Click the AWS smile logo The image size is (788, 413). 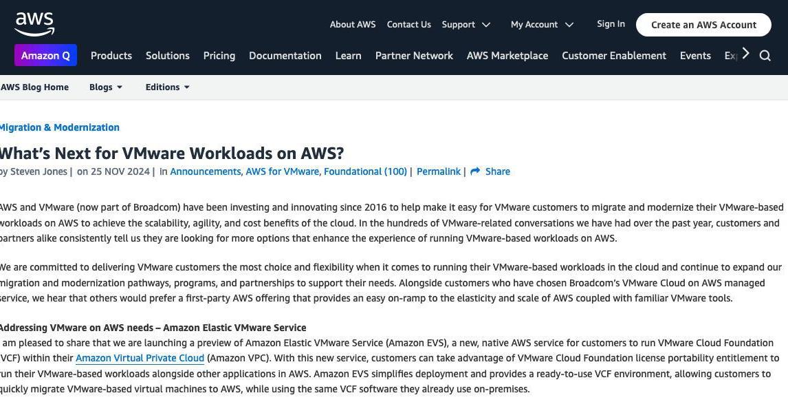(x=34, y=23)
